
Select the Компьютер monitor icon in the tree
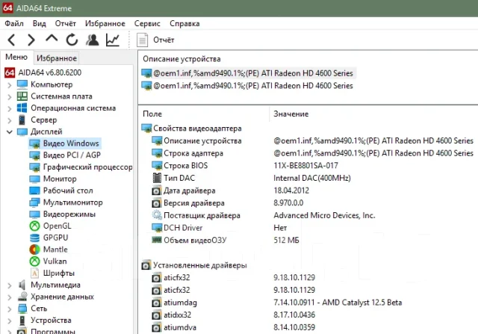point(22,84)
